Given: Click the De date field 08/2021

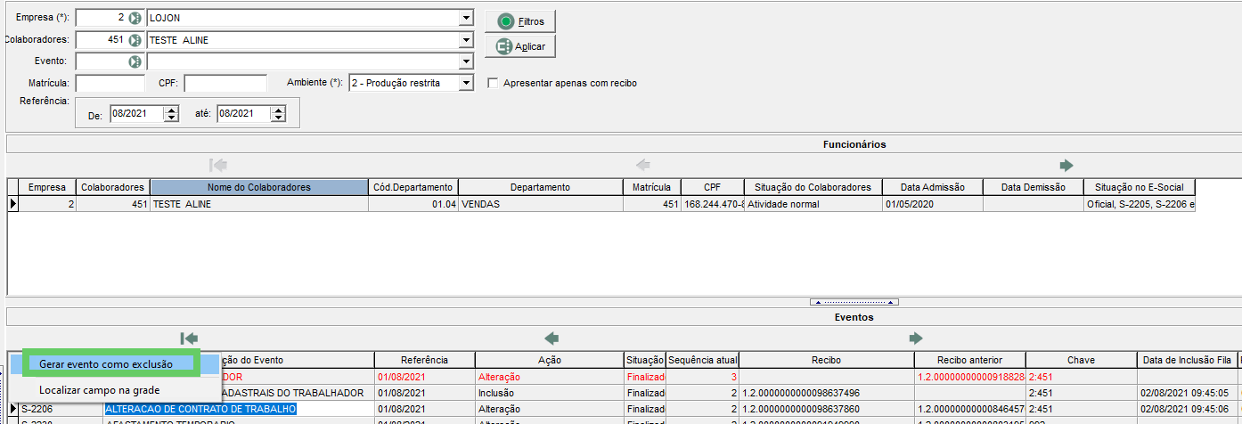Looking at the screenshot, I should pos(136,113).
